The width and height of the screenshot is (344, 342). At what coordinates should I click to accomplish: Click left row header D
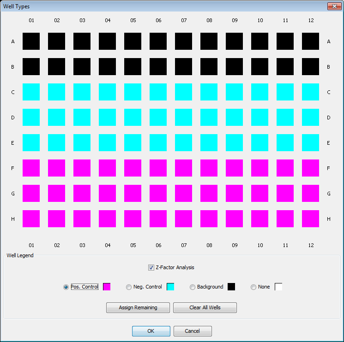(13, 118)
